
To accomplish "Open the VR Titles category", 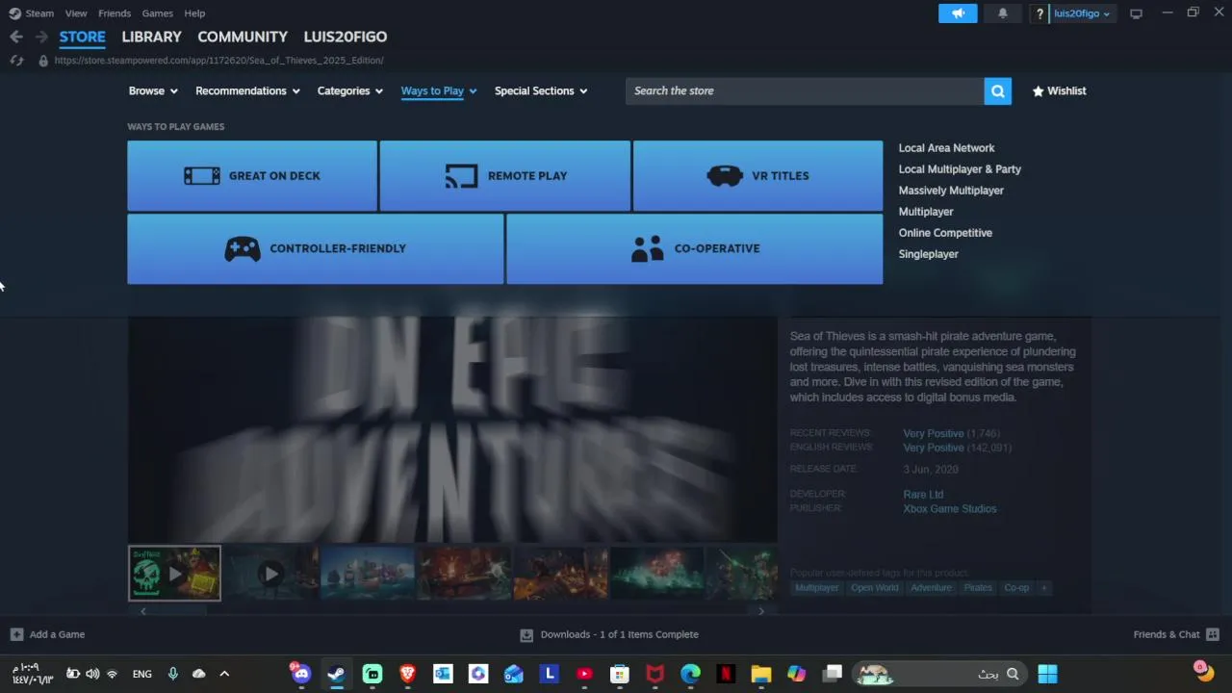I will pyautogui.click(x=757, y=175).
